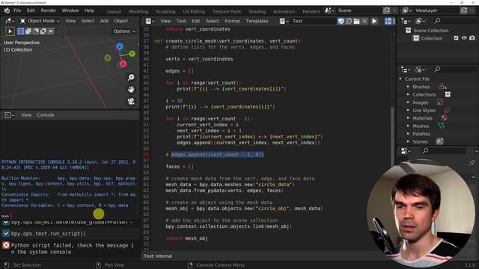Open viewport Add menu
Screen dimensions: 479x269
coord(104,21)
